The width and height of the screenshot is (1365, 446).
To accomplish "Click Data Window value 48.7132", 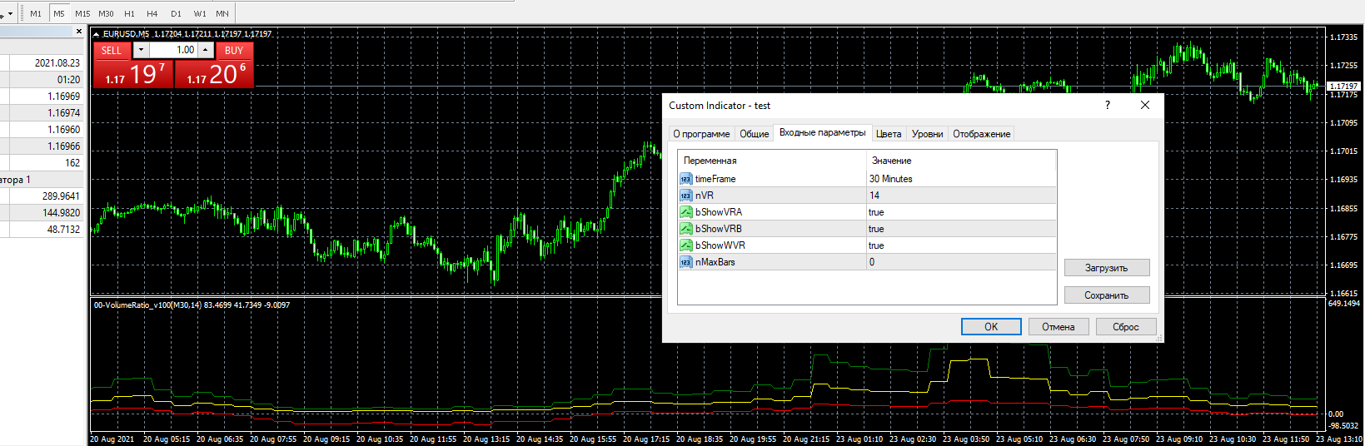I will point(63,230).
